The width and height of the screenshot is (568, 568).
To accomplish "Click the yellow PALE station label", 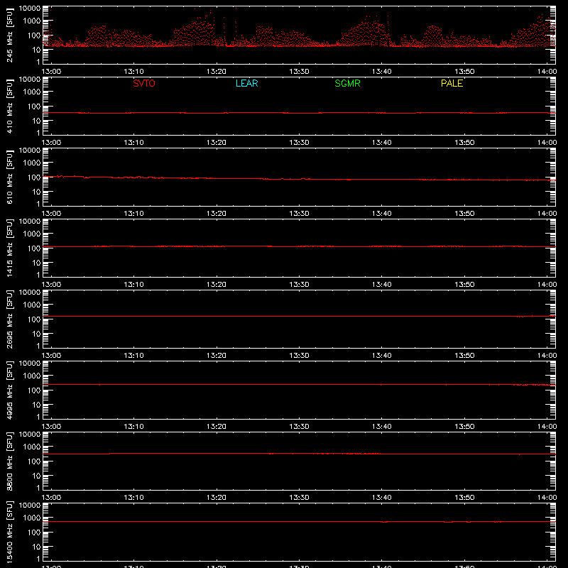I will tap(452, 83).
